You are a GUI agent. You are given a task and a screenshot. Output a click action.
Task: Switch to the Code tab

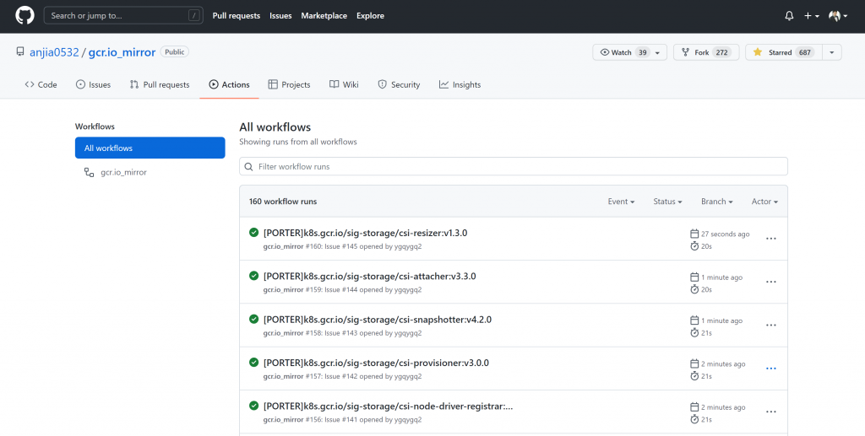click(41, 85)
